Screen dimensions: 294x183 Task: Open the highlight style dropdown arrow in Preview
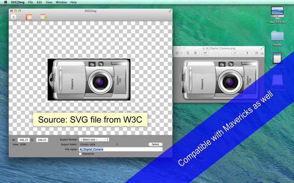click(240, 53)
